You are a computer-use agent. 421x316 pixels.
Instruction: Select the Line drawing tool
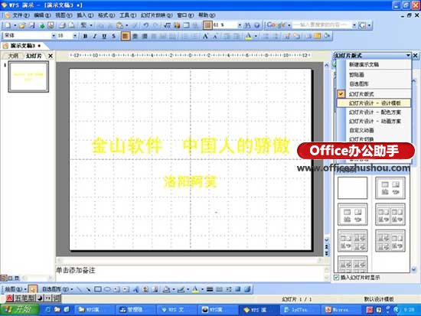[x=80, y=289]
